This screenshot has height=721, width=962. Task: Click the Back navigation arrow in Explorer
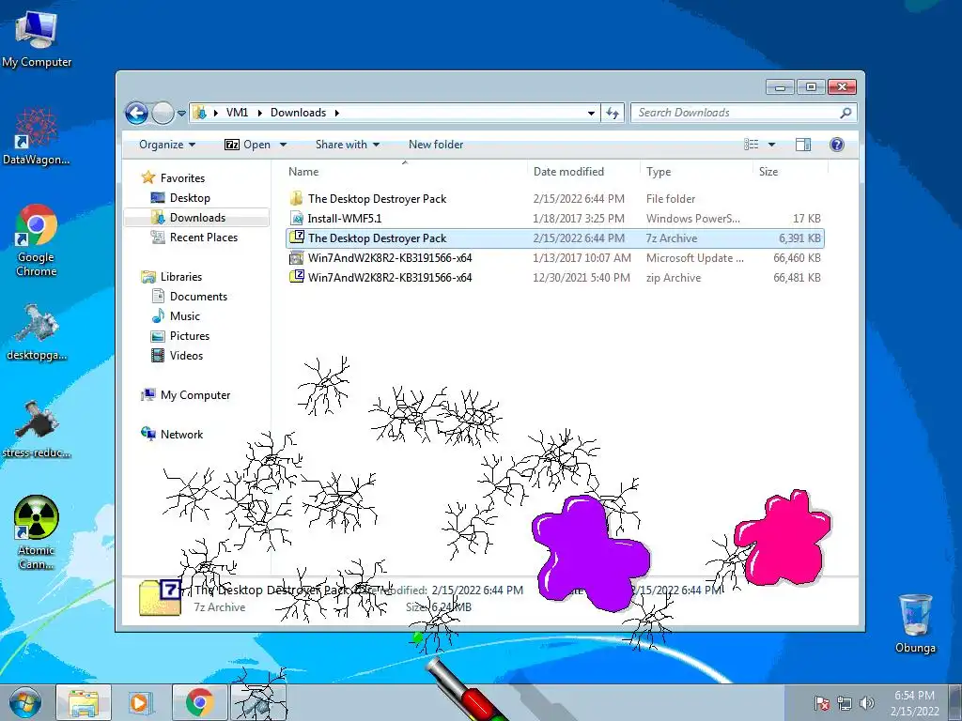[x=136, y=113]
